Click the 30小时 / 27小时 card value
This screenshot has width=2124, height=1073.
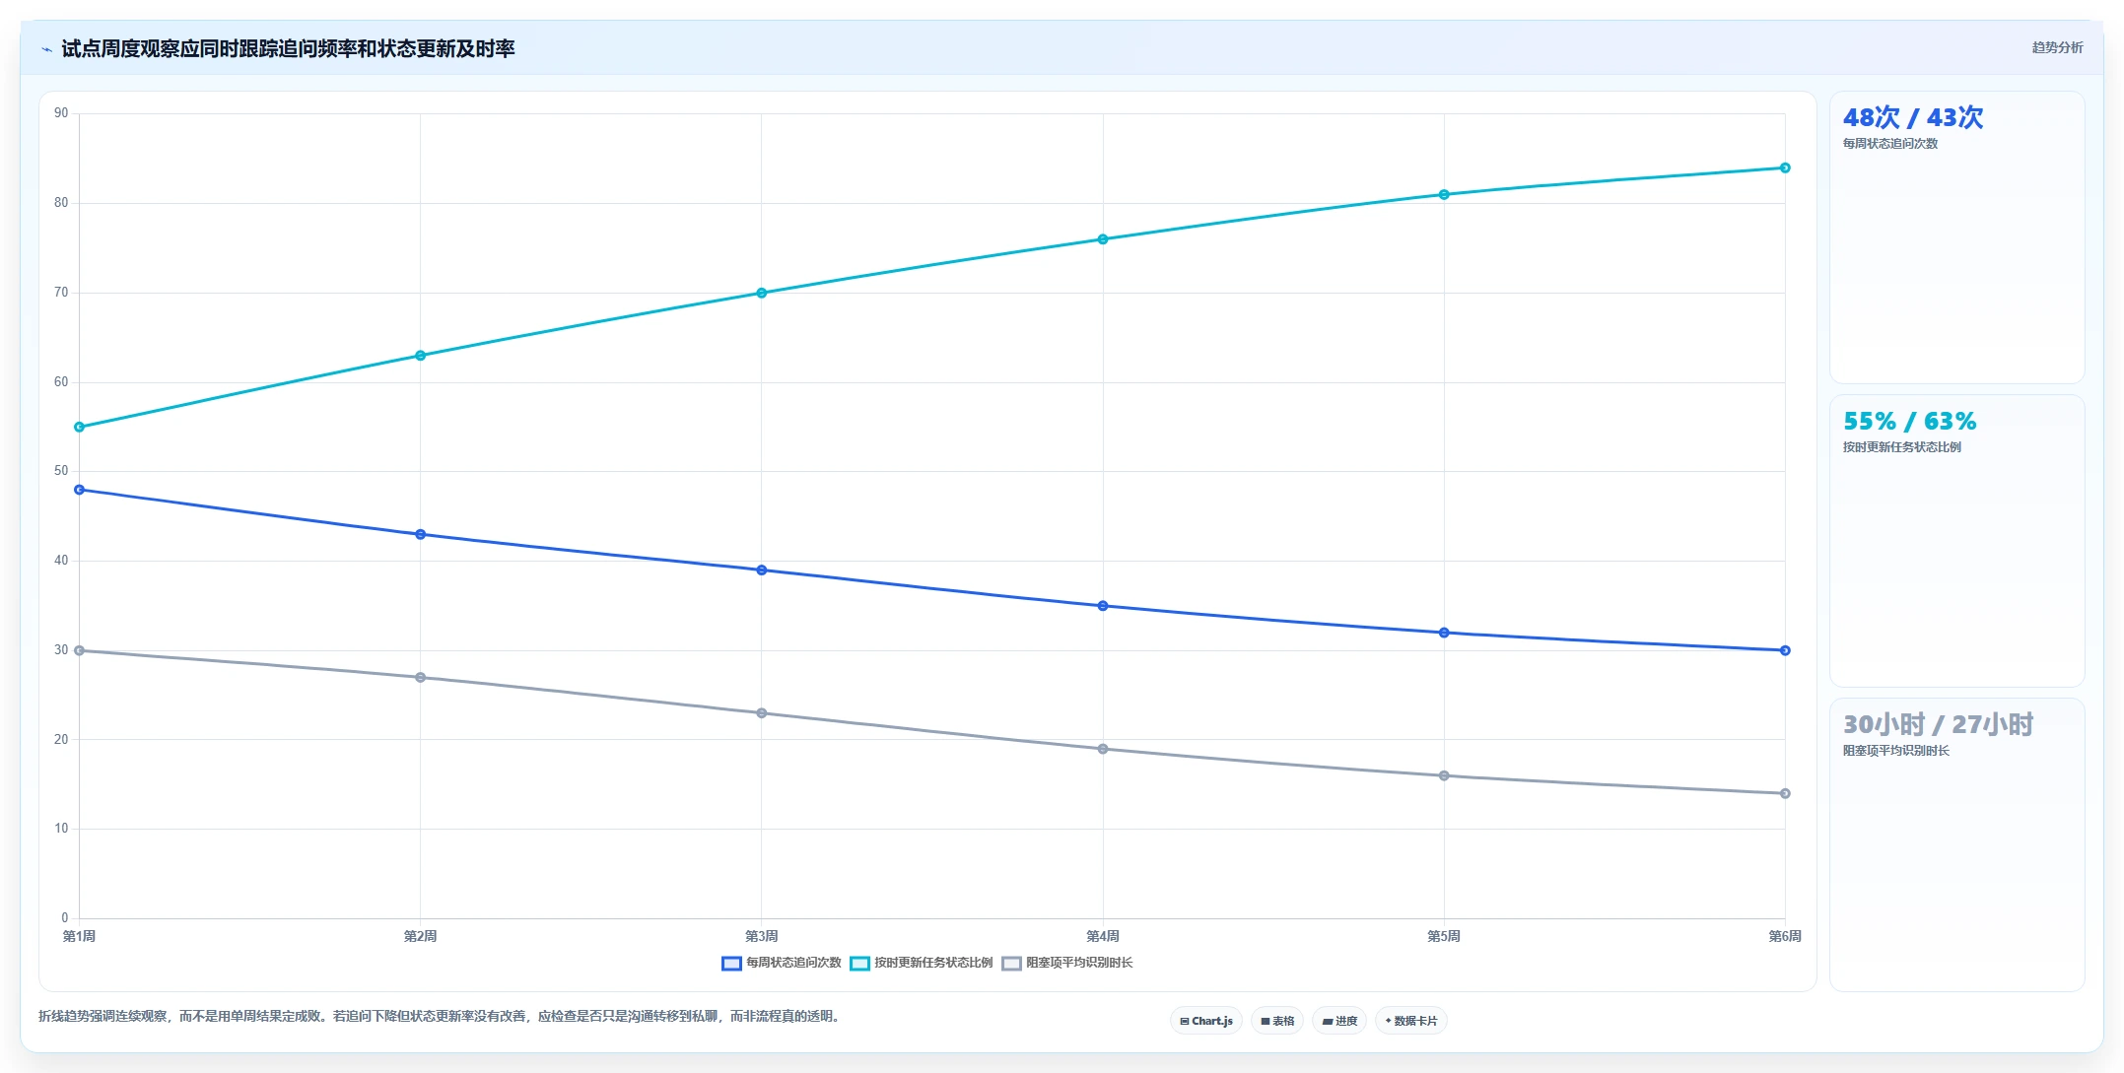[1938, 724]
